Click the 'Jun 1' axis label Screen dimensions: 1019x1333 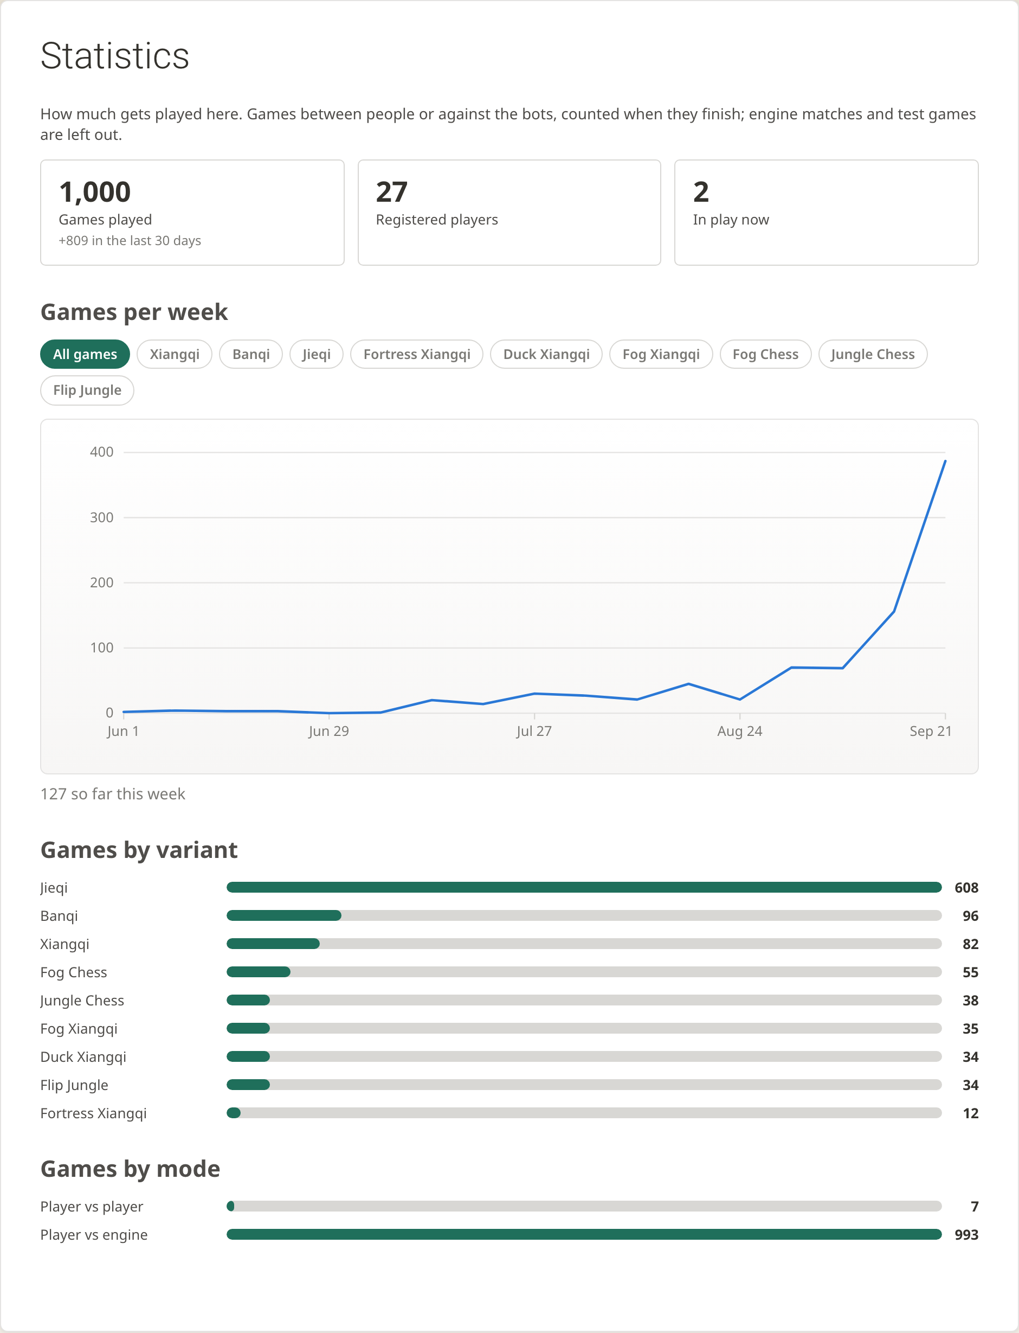123,731
